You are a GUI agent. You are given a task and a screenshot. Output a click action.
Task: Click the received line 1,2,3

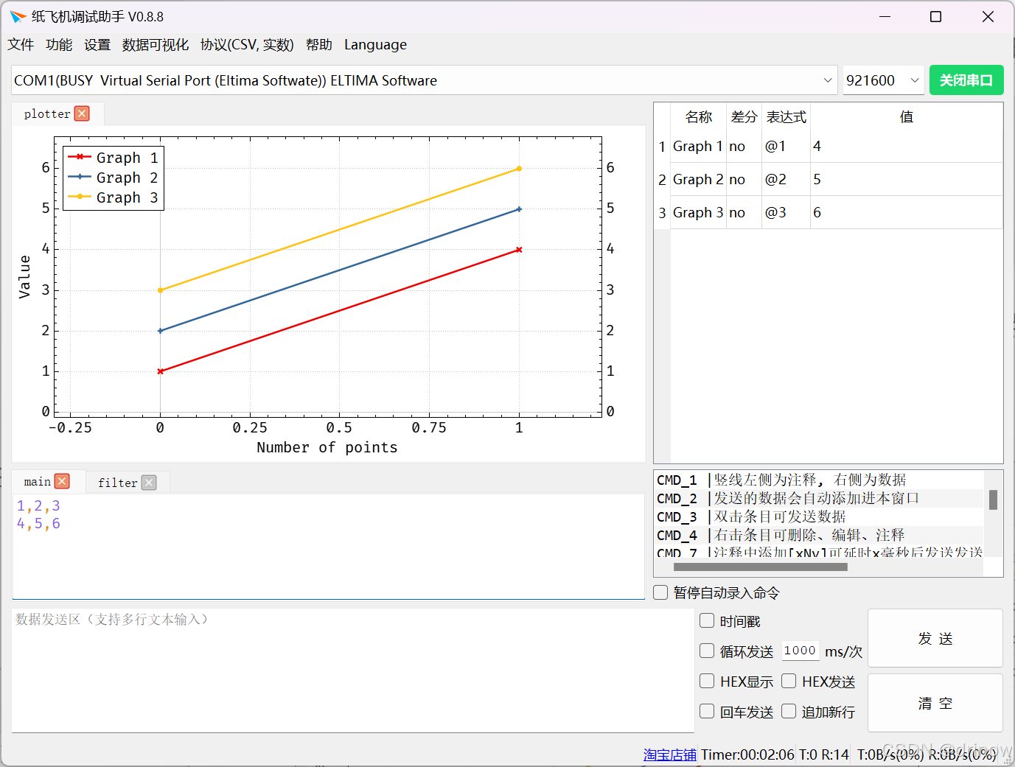click(38, 505)
